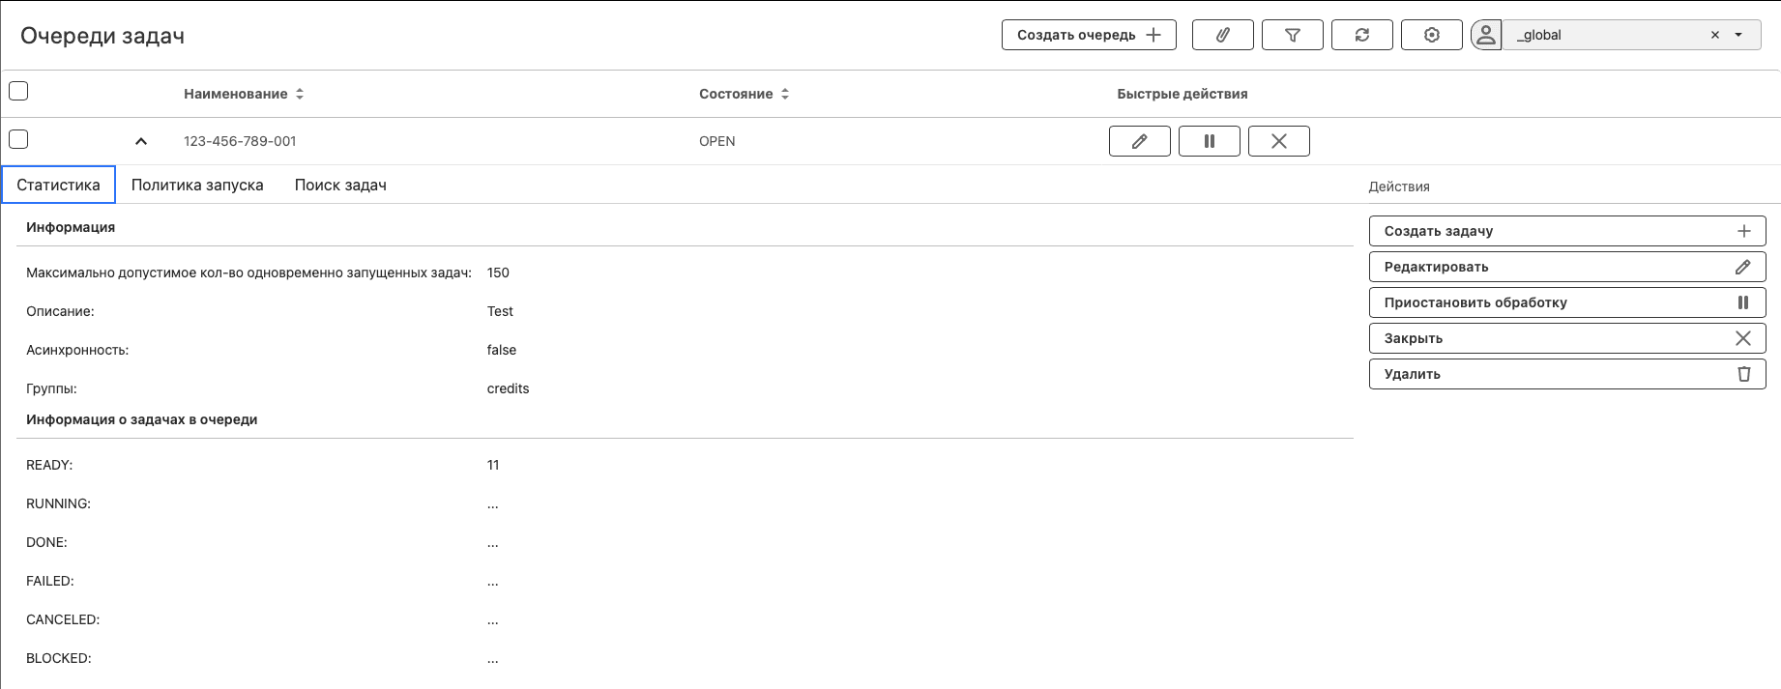Viewport: 1781px width, 689px height.
Task: Open the _global dropdown arrow
Action: [1738, 35]
